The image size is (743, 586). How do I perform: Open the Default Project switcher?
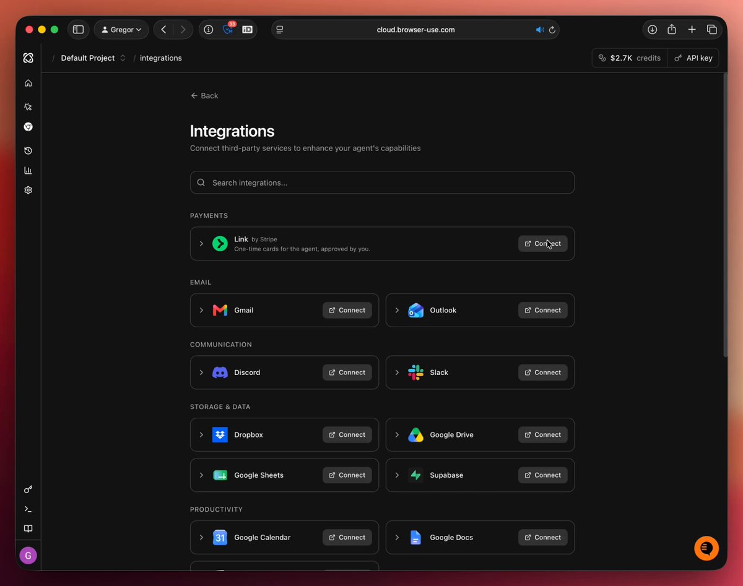tap(93, 58)
